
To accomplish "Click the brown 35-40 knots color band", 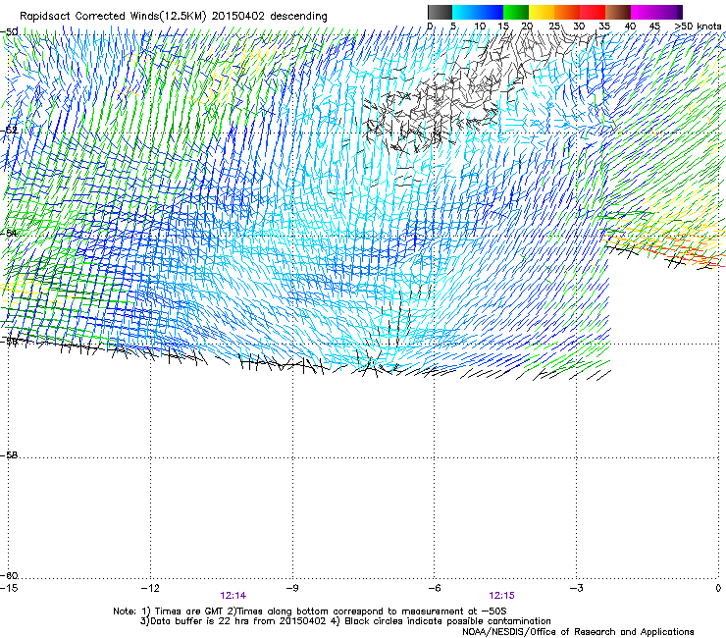I will tap(618, 12).
